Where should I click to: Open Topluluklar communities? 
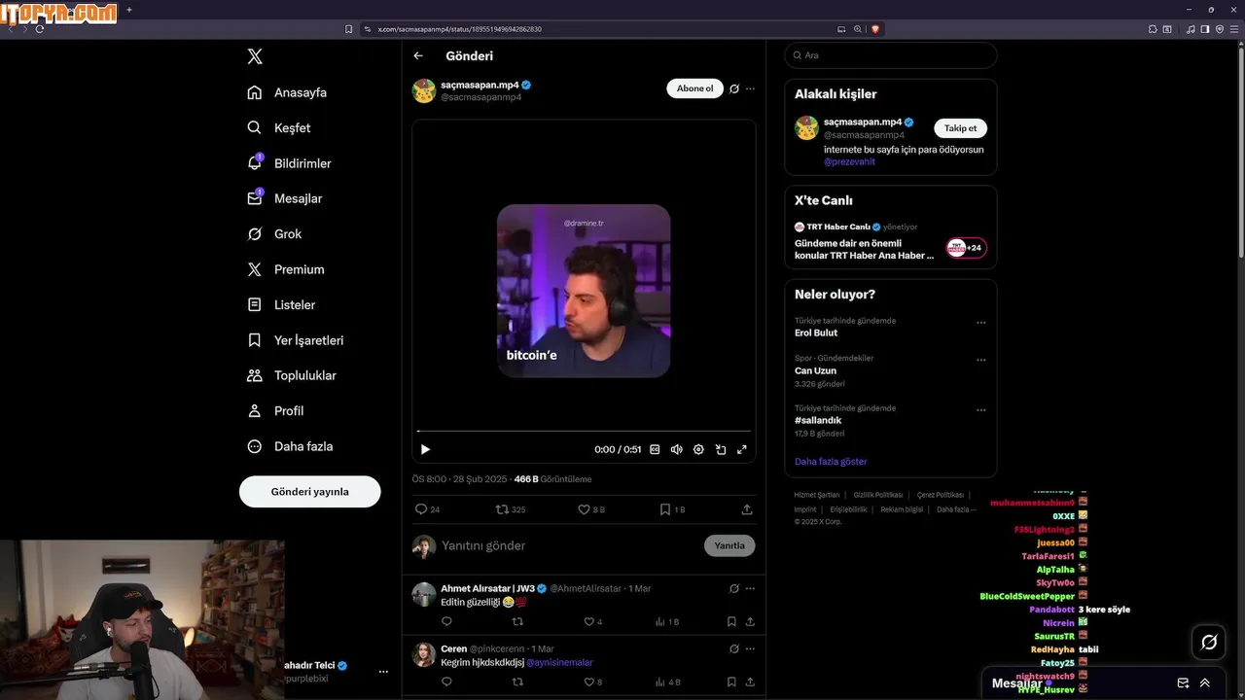(x=292, y=375)
